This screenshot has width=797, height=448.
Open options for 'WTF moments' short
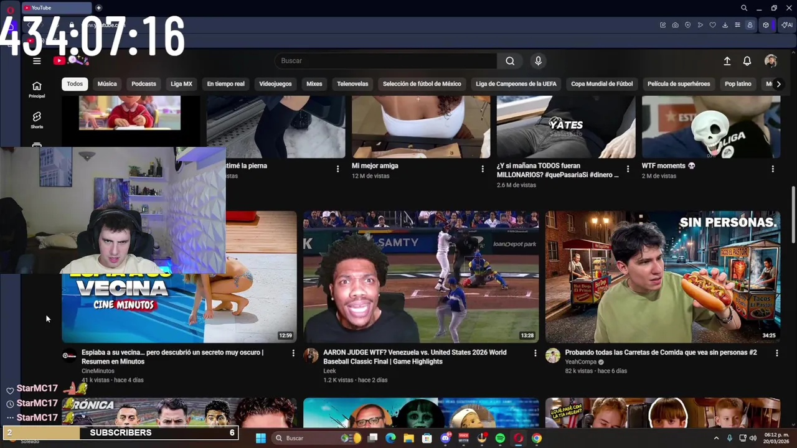pos(773,169)
